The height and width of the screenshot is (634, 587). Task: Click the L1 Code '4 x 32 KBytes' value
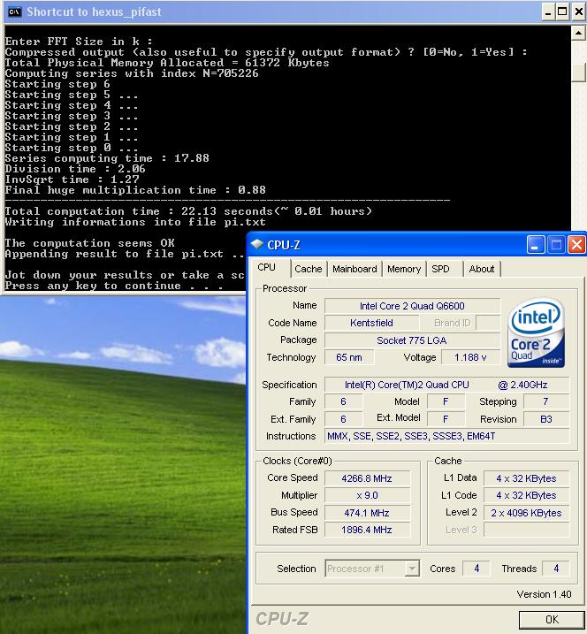tap(526, 495)
